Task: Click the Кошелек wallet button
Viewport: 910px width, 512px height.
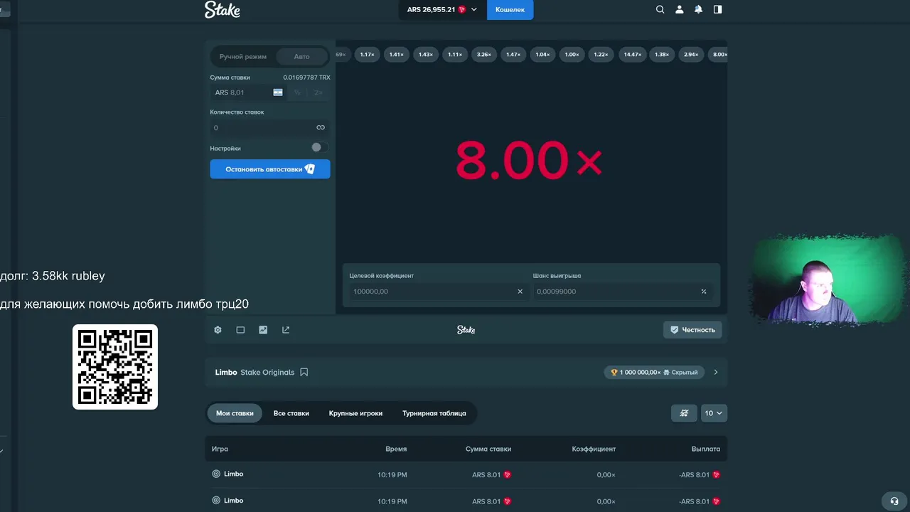Action: 510,9
